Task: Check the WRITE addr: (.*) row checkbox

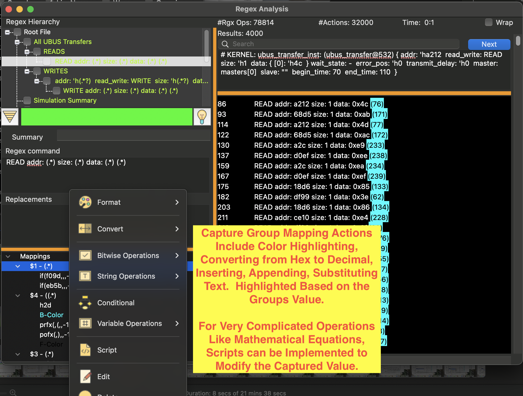Action: click(x=57, y=91)
